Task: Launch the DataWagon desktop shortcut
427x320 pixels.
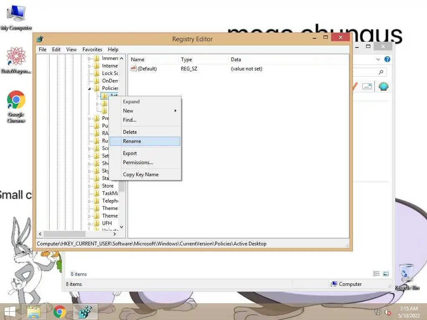Action: point(16,60)
